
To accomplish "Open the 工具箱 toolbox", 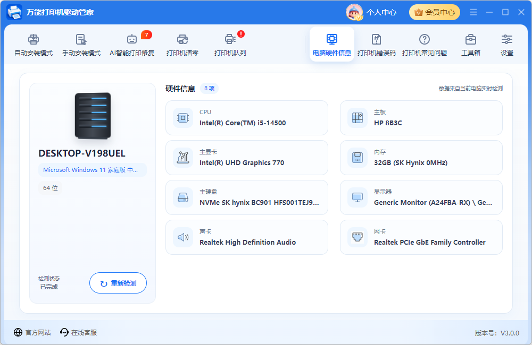I will click(471, 45).
